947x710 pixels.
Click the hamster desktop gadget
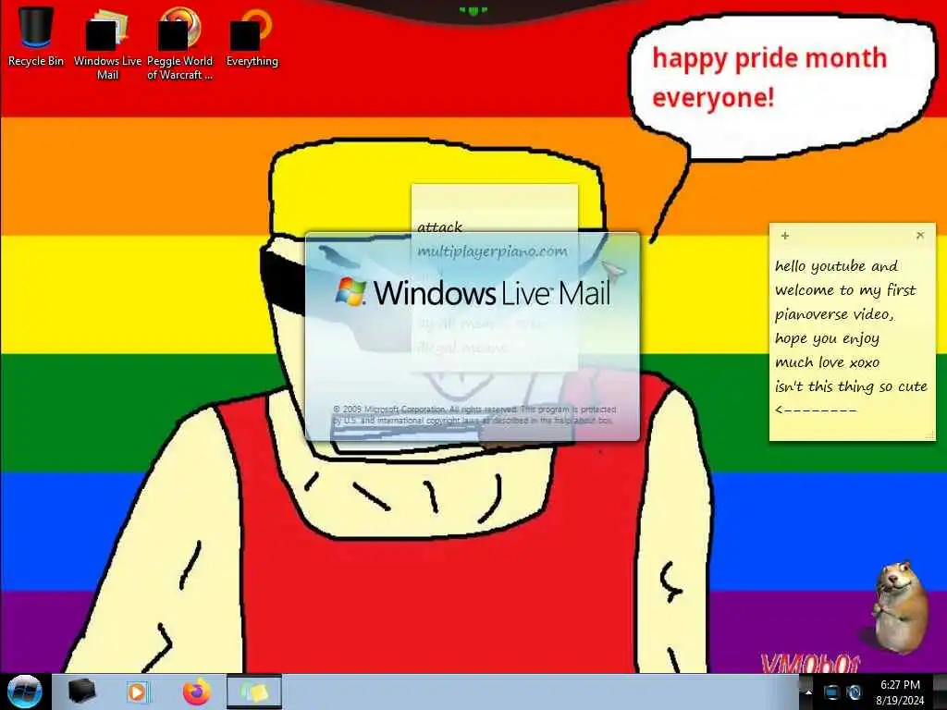900,607
